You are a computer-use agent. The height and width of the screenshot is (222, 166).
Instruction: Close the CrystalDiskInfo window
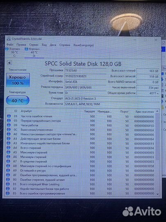(x=156, y=40)
